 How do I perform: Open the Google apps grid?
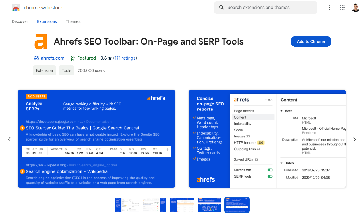(x=342, y=8)
